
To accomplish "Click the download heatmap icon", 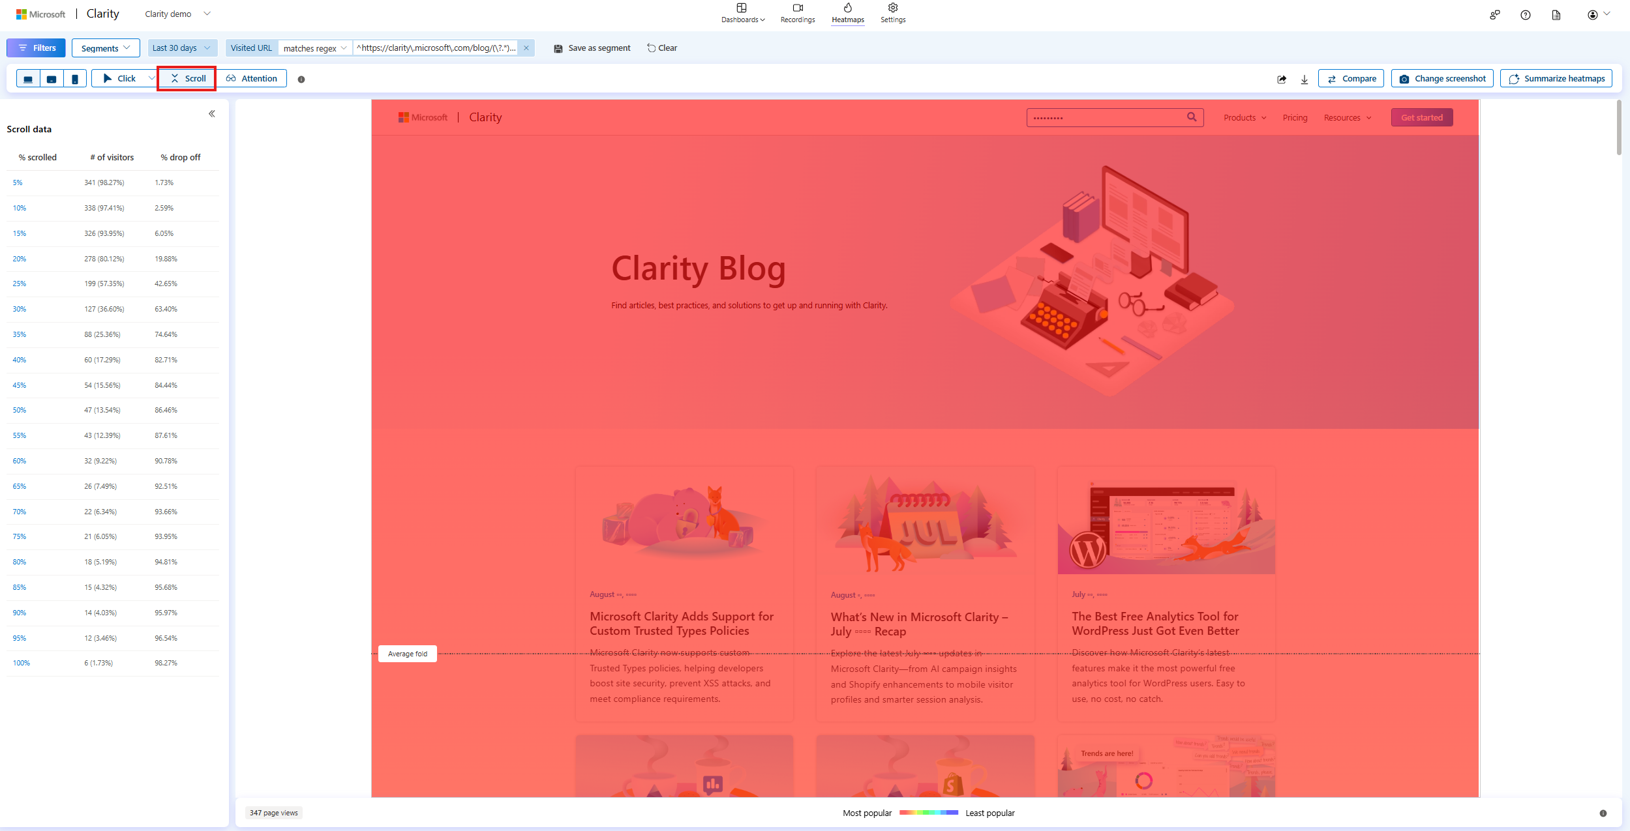I will point(1305,79).
